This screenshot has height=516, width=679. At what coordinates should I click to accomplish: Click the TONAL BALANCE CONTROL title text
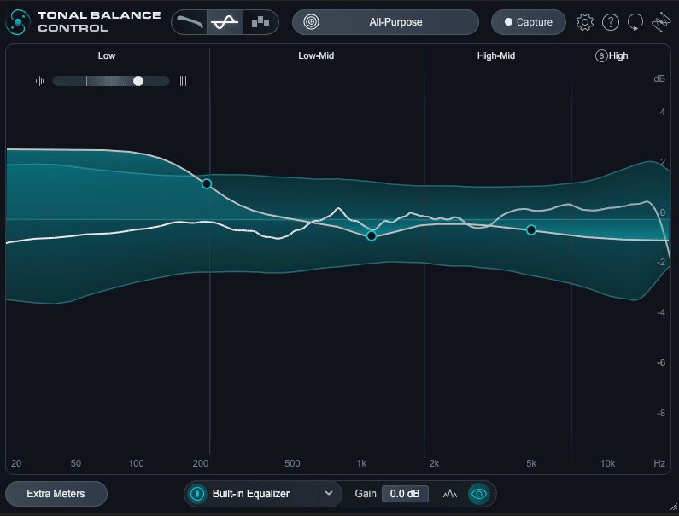click(x=99, y=21)
